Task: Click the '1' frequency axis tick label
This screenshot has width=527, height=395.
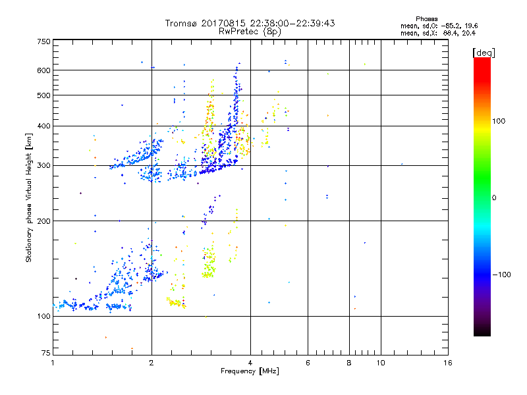Action: (x=53, y=363)
